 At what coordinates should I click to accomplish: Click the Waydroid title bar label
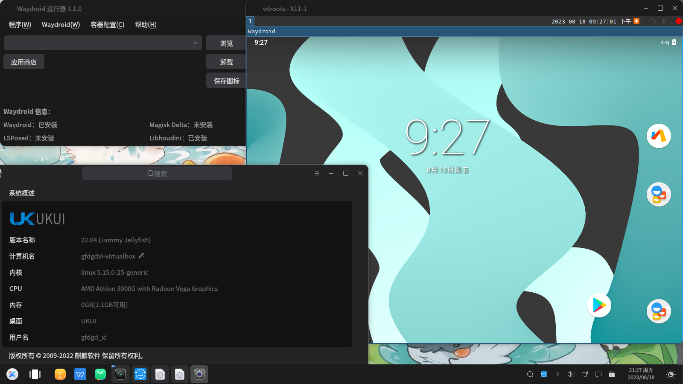tap(262, 31)
